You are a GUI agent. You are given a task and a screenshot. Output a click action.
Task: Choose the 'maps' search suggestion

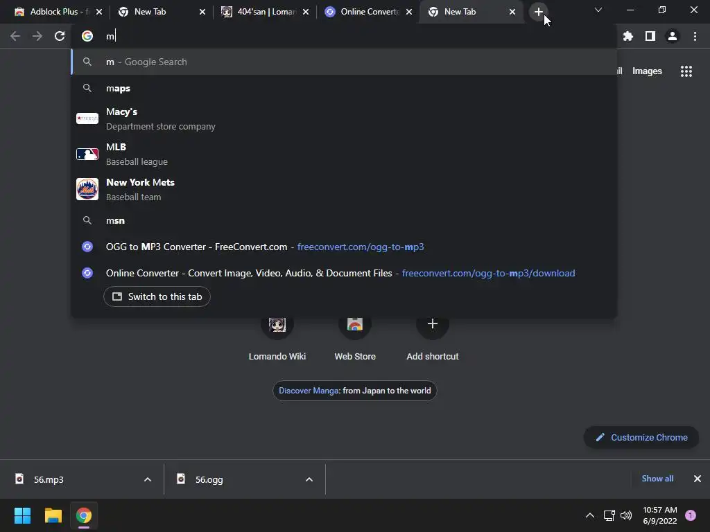[x=344, y=88]
